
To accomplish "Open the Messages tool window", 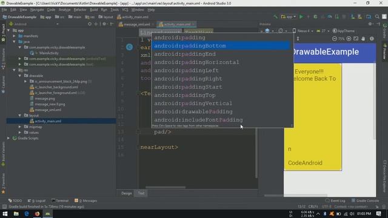I will [x=86, y=200].
